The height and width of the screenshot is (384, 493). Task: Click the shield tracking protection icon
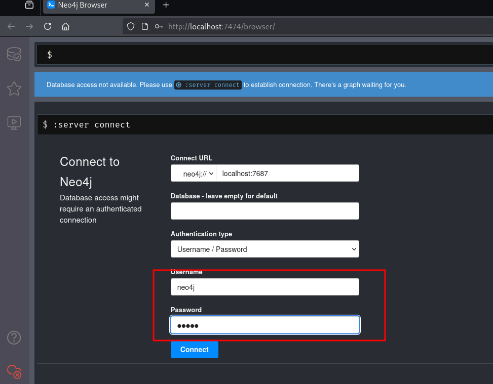tap(131, 26)
